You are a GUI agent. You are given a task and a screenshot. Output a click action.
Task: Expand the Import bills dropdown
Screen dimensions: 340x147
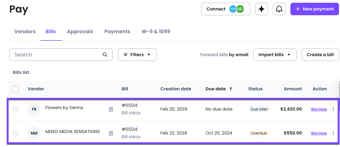click(x=275, y=54)
